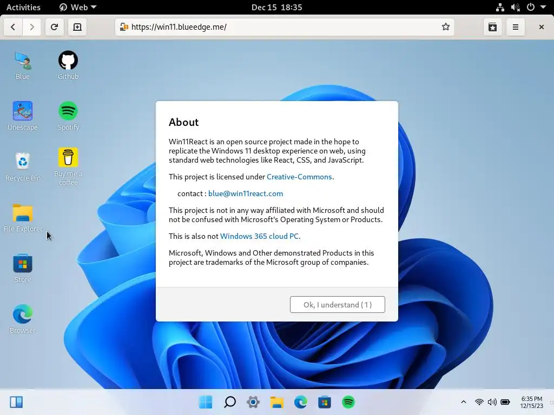Viewport: 554px width, 415px height.
Task: Expand hidden tray icons chevron
Action: tap(464, 402)
